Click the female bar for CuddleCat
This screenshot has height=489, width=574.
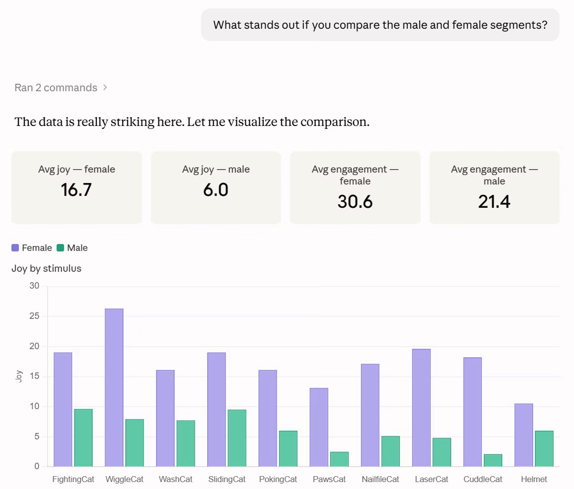click(473, 412)
